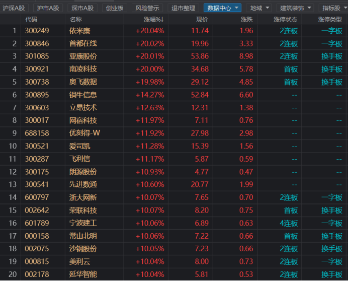Click the 4连板 status for 宁波建工

(x=289, y=223)
